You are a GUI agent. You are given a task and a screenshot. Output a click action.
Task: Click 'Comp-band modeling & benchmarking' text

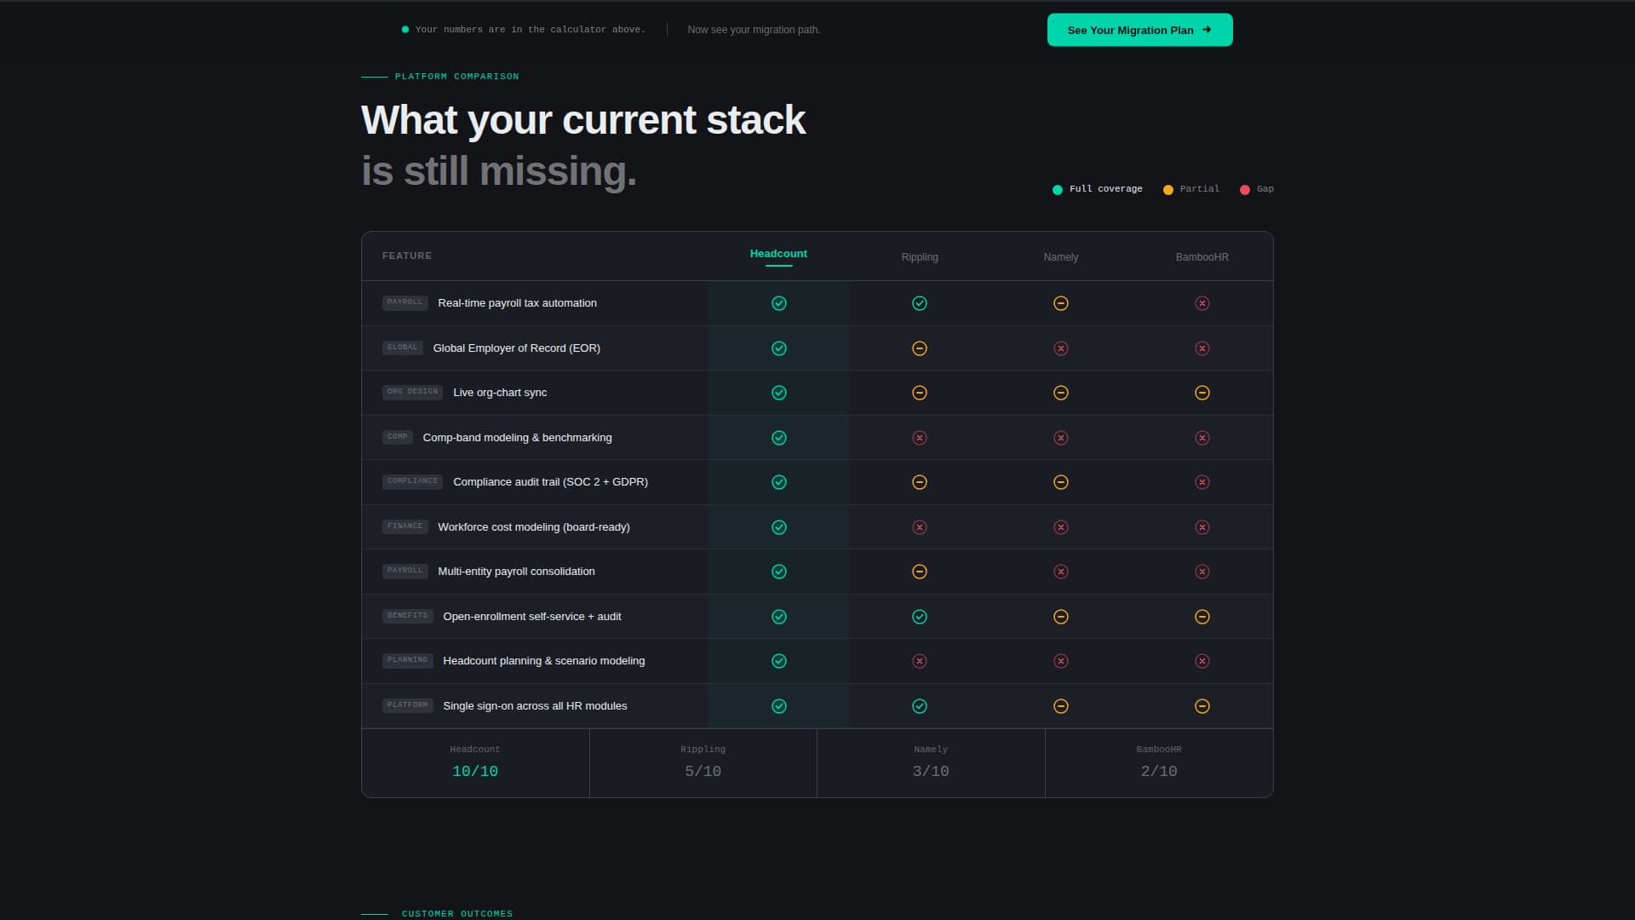click(517, 438)
